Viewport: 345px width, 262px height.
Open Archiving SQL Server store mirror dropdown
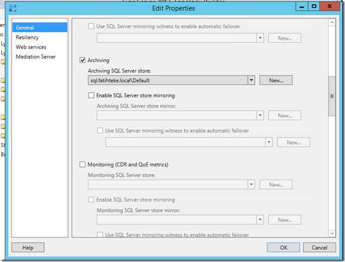pos(260,115)
